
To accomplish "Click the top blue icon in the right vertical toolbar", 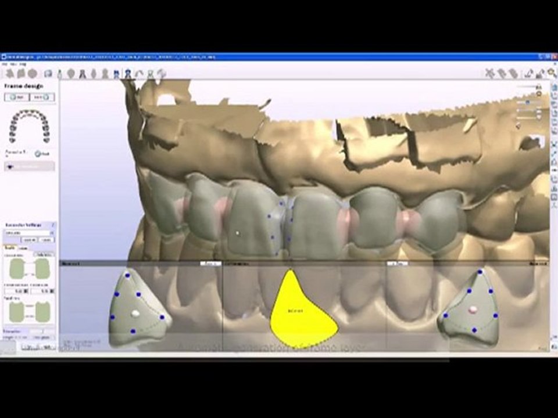I will point(554,87).
